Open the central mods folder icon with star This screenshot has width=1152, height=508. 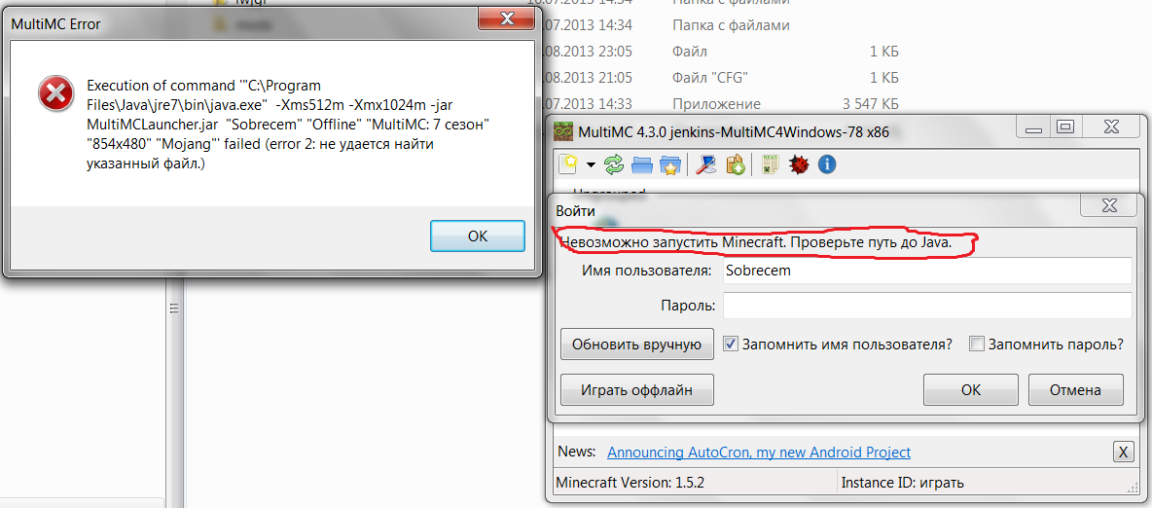pyautogui.click(x=669, y=164)
